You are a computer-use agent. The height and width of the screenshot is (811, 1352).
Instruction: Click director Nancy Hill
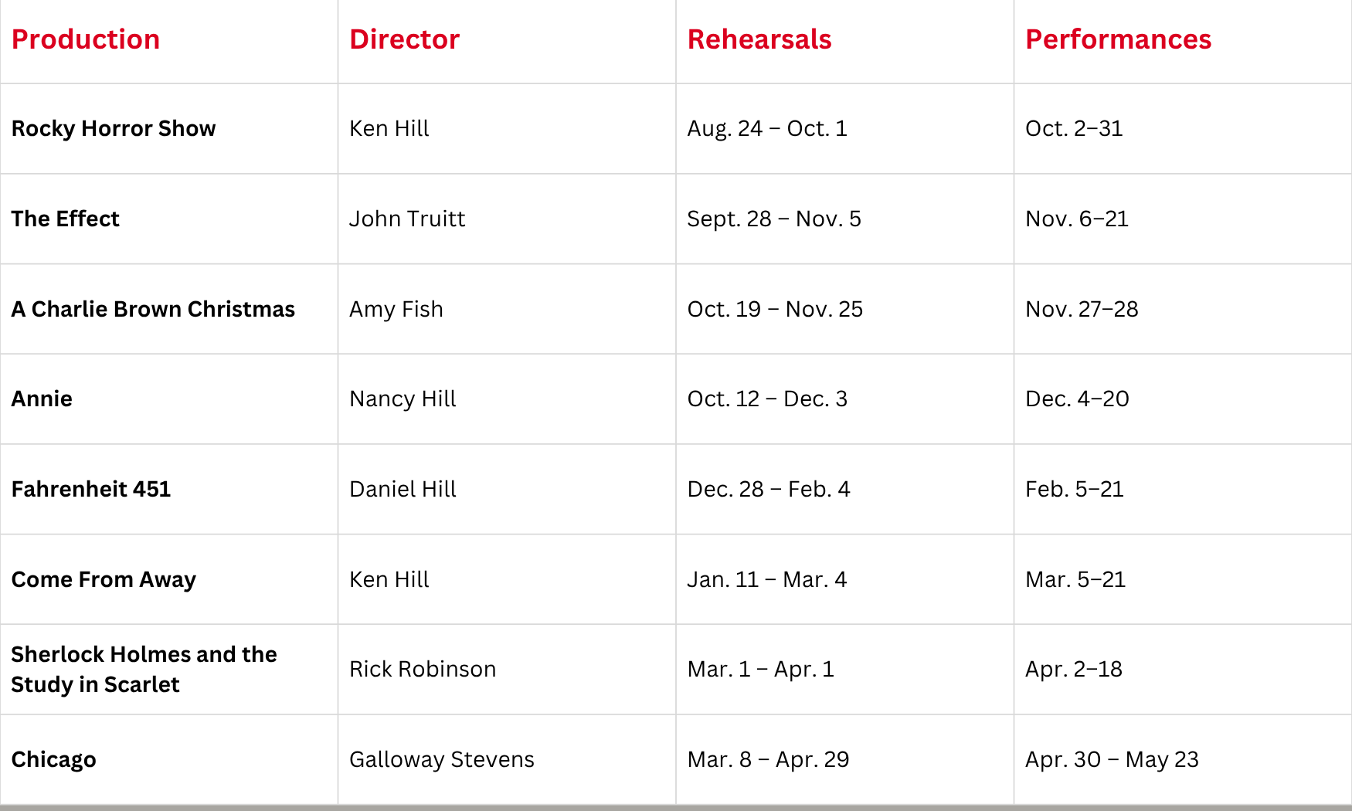click(x=403, y=399)
